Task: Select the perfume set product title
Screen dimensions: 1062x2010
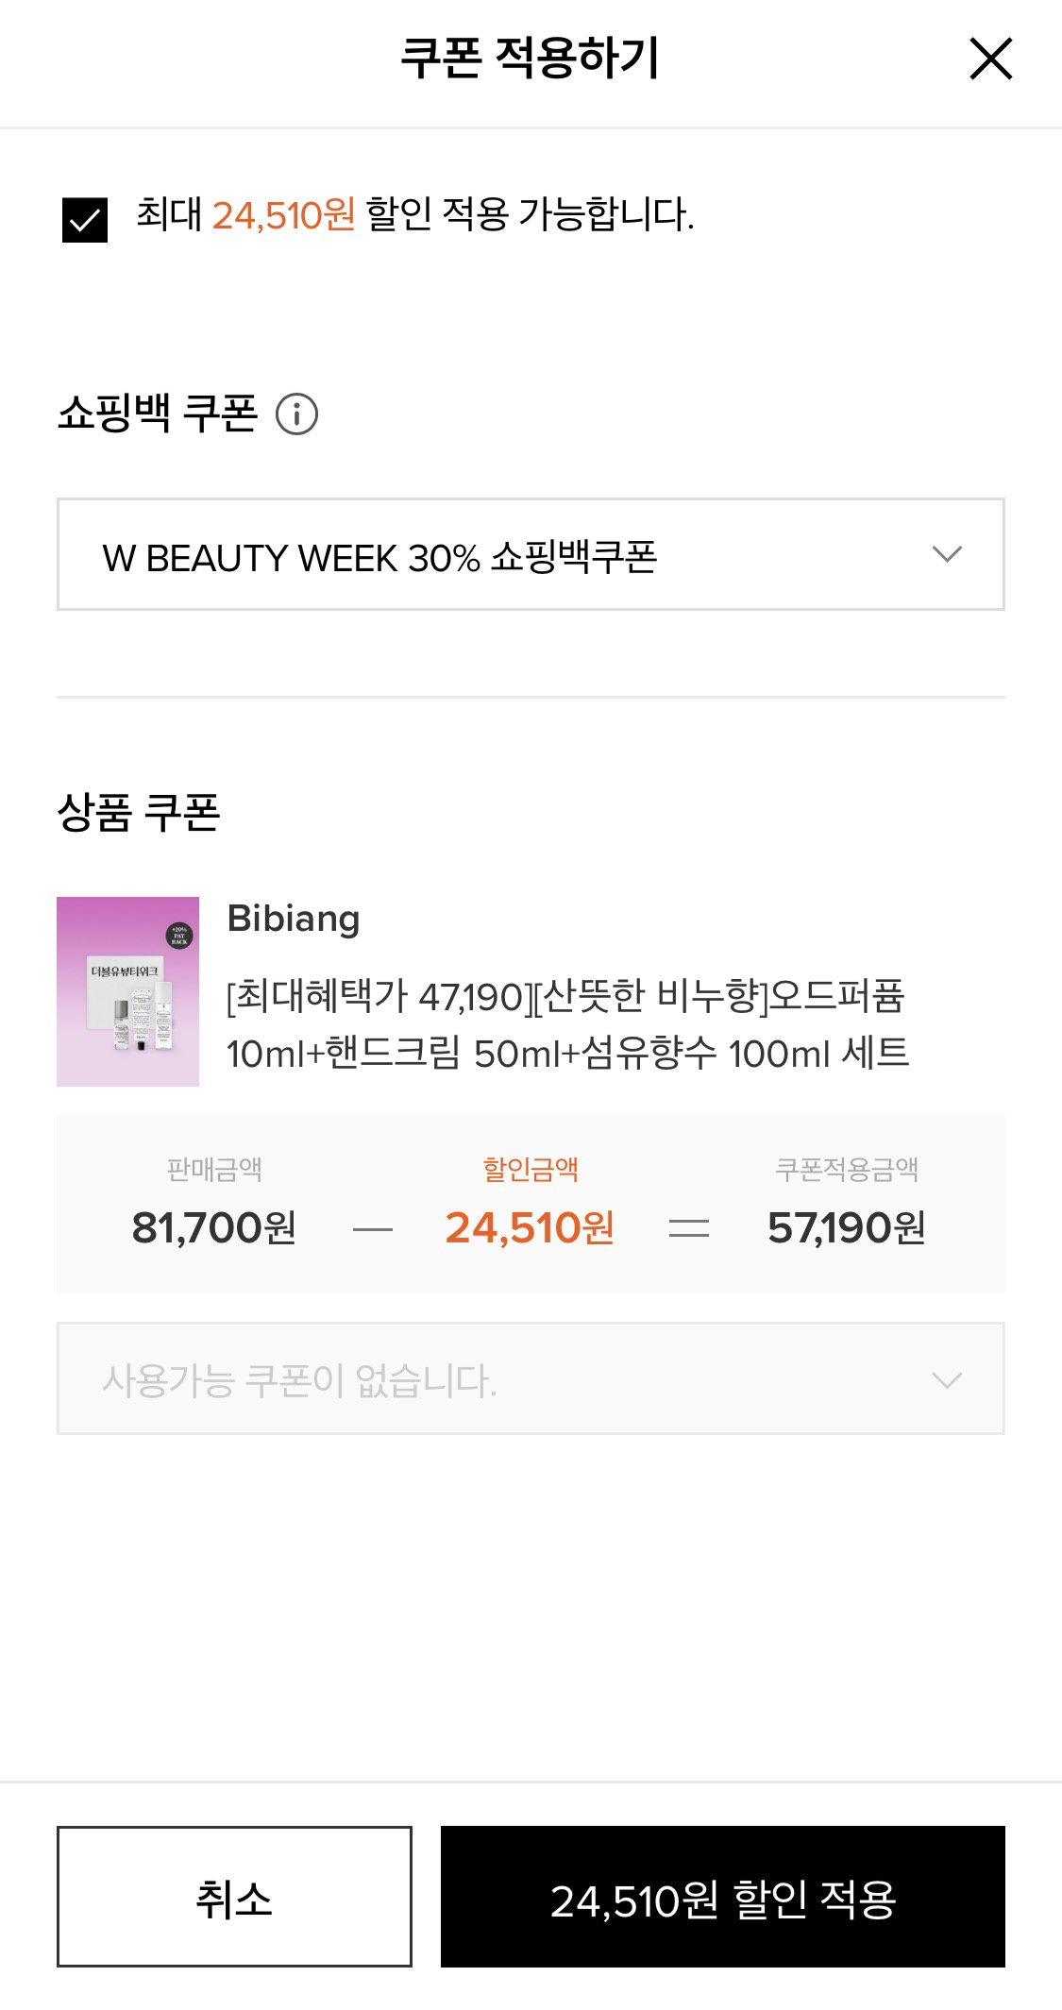Action: (567, 1024)
